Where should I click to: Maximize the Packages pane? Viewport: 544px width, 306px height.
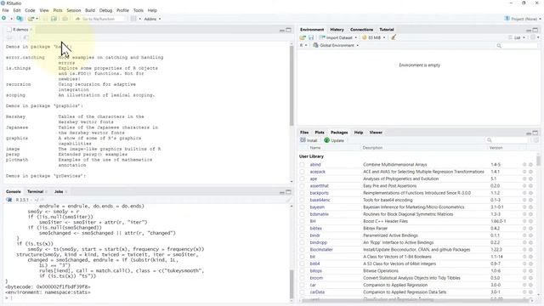tap(535, 133)
